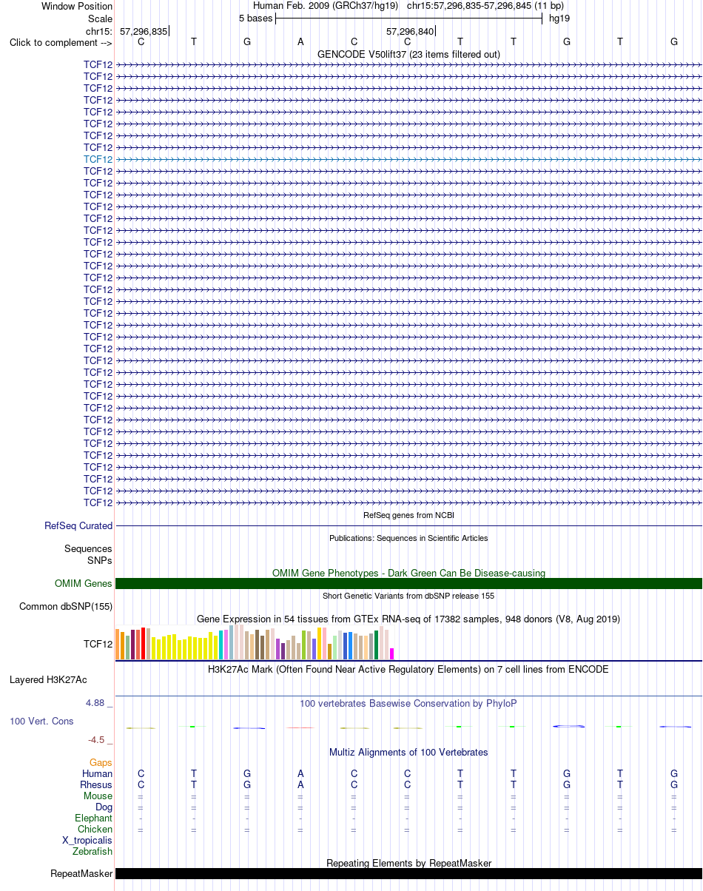Click the Window Position label

coord(77,6)
